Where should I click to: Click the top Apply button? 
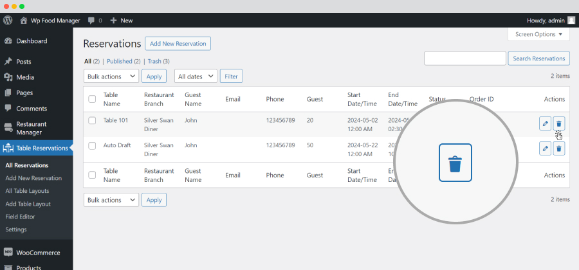tap(154, 76)
